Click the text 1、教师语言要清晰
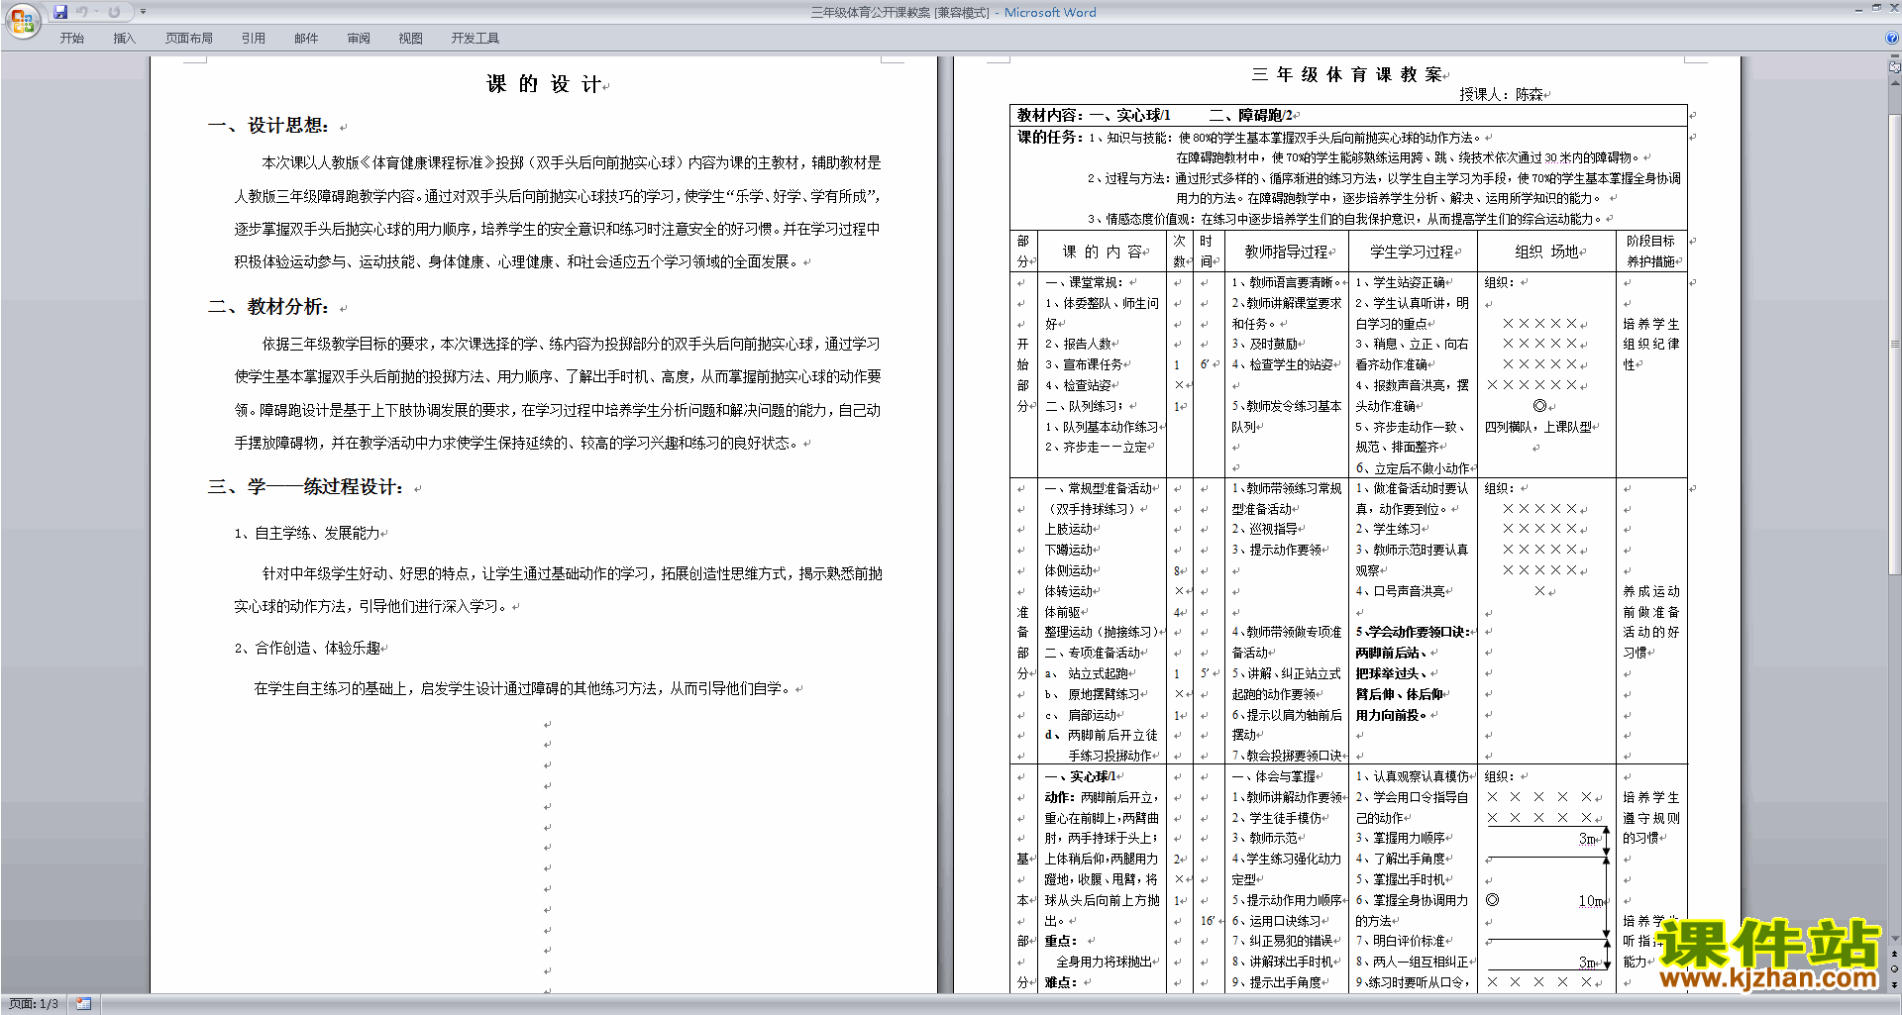This screenshot has width=1902, height=1015. [x=1285, y=282]
